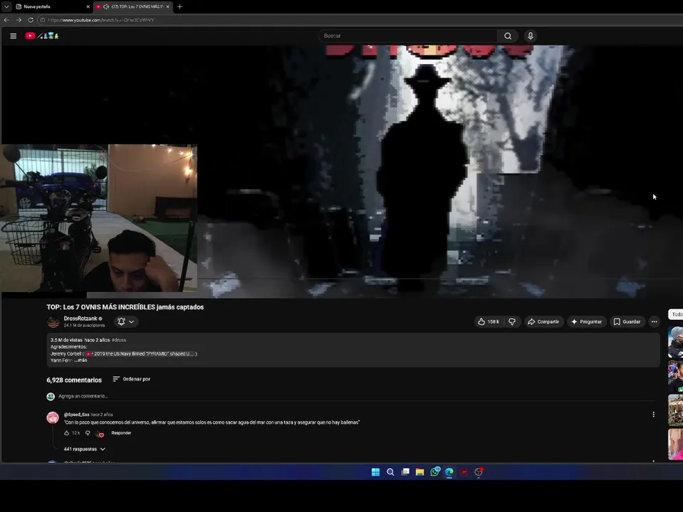
Task: Open the Ordenar por sort menu
Action: coord(132,379)
